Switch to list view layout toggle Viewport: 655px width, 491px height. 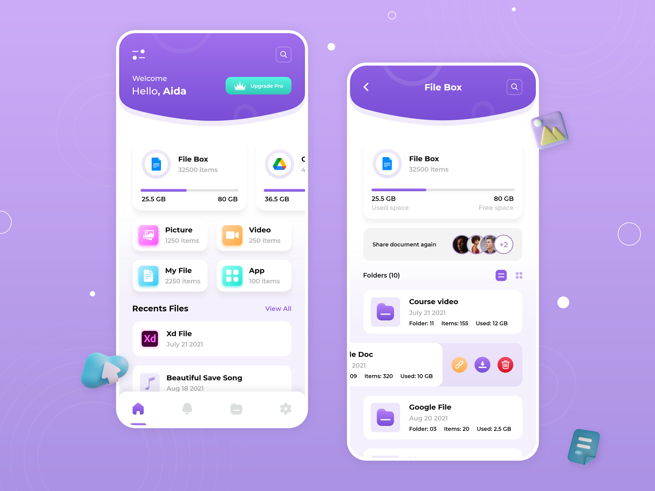501,274
